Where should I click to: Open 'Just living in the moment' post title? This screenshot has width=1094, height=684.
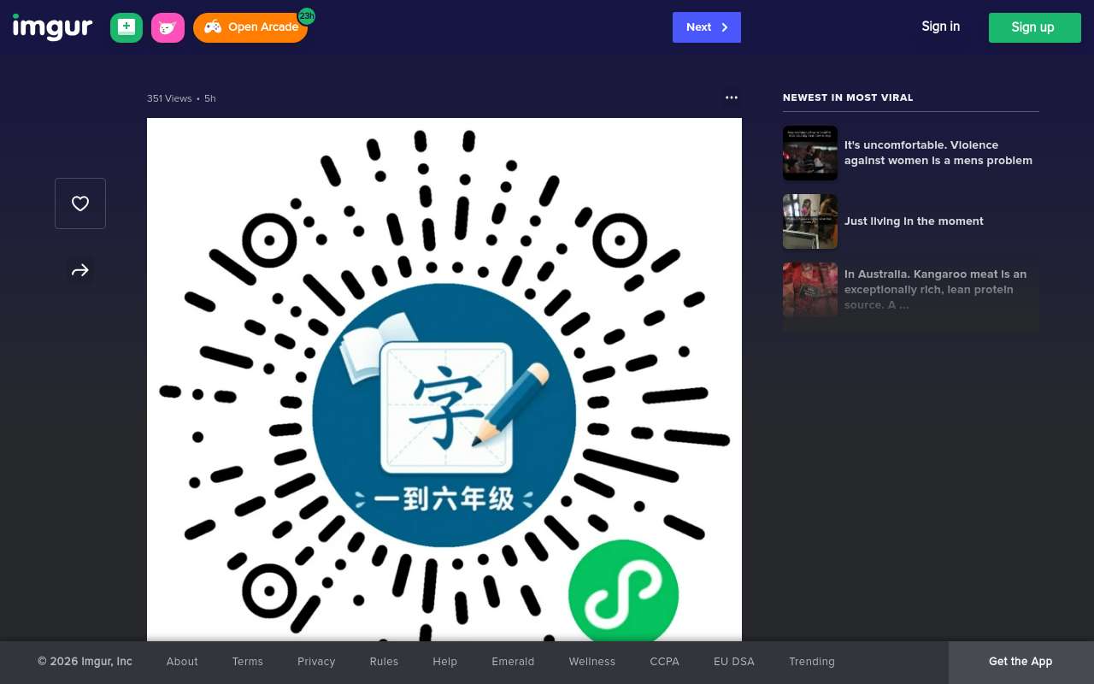click(914, 221)
